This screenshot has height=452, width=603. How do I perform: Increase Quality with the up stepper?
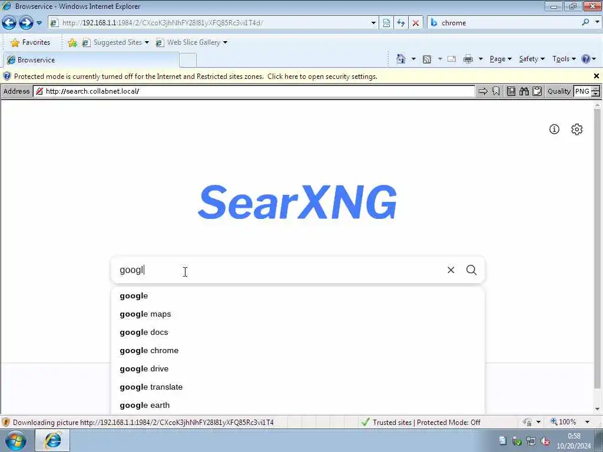tap(596, 89)
